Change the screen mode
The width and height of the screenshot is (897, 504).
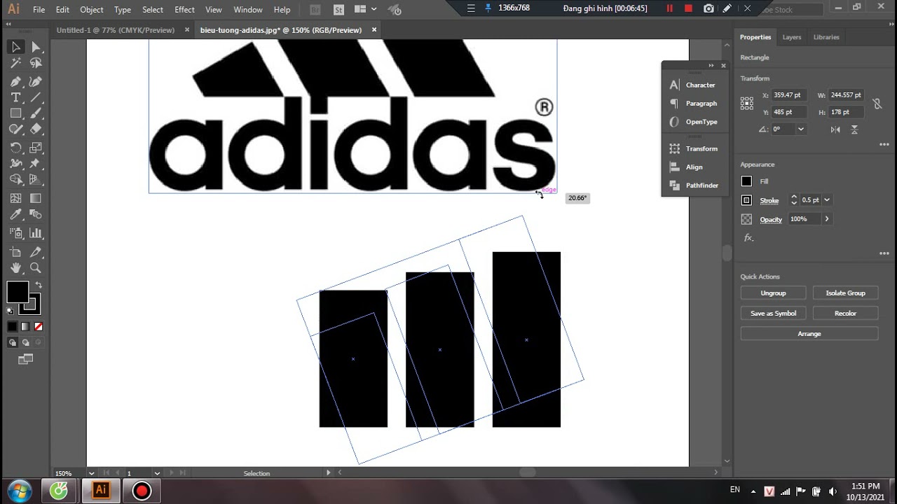click(x=25, y=359)
